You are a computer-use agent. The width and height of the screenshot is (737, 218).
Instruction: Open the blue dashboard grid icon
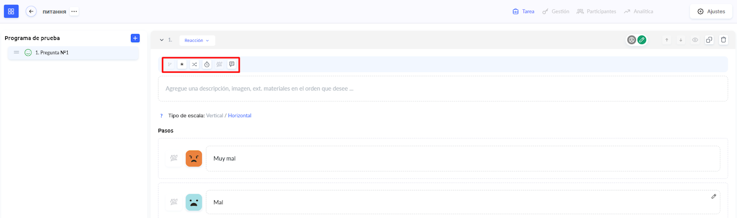pyautogui.click(x=11, y=11)
